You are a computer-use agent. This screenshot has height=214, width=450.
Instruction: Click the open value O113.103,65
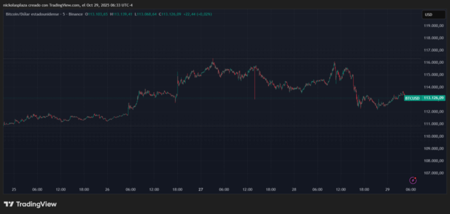point(97,14)
